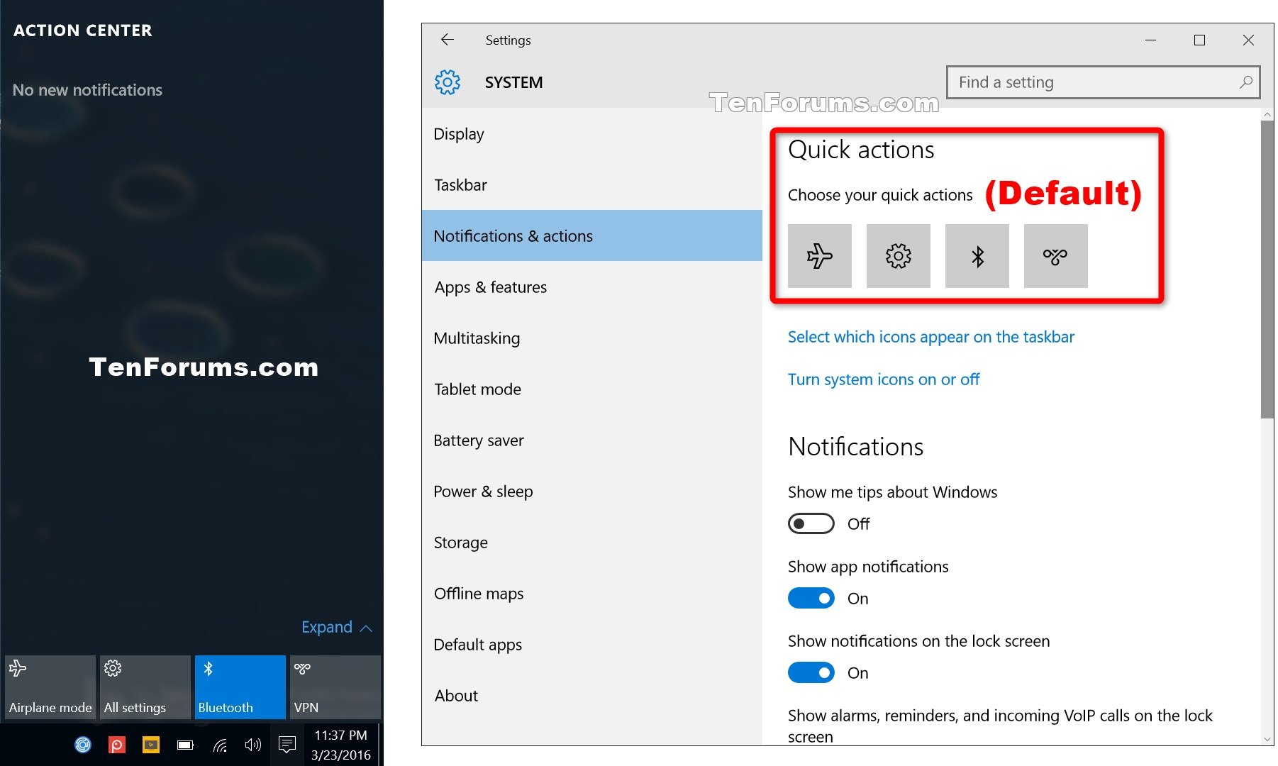
Task: Maximize the Settings window
Action: tap(1199, 40)
